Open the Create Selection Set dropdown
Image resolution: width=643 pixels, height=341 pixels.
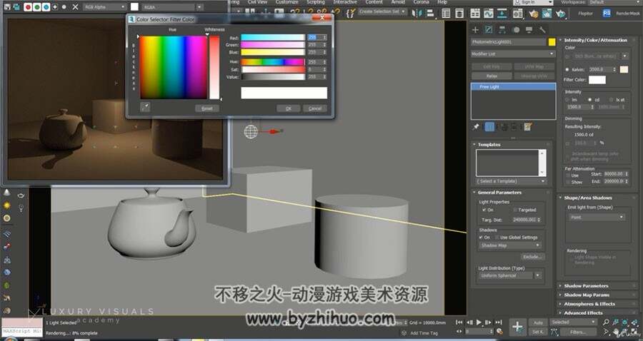[382, 12]
